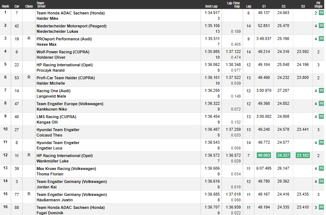This screenshot has height=215, width=326.
Task: Click the IN badge in Thoma Florian row
Action: click(x=321, y=168)
